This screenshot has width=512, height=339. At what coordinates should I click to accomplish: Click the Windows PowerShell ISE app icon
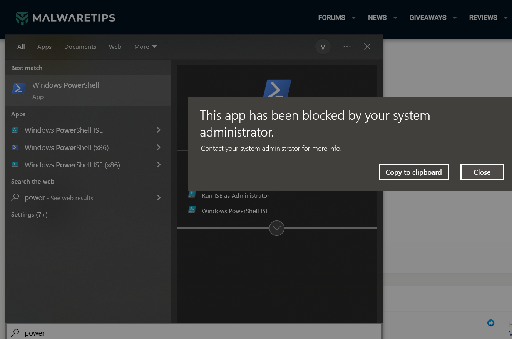(x=15, y=130)
